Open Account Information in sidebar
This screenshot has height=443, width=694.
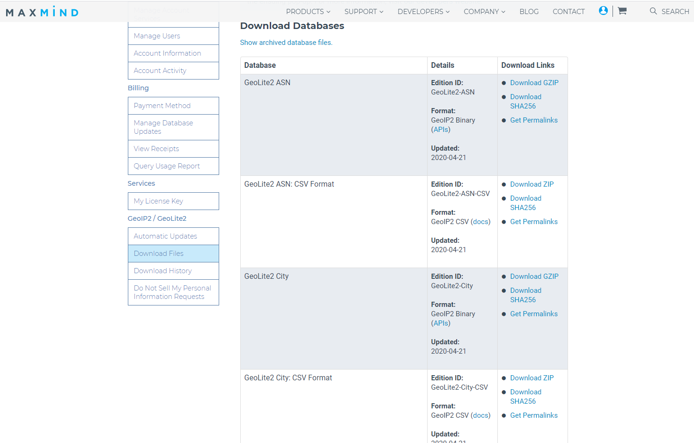point(173,53)
